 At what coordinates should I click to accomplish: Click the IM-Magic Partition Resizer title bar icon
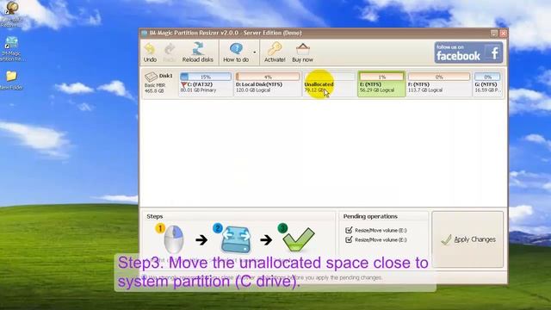(144, 34)
